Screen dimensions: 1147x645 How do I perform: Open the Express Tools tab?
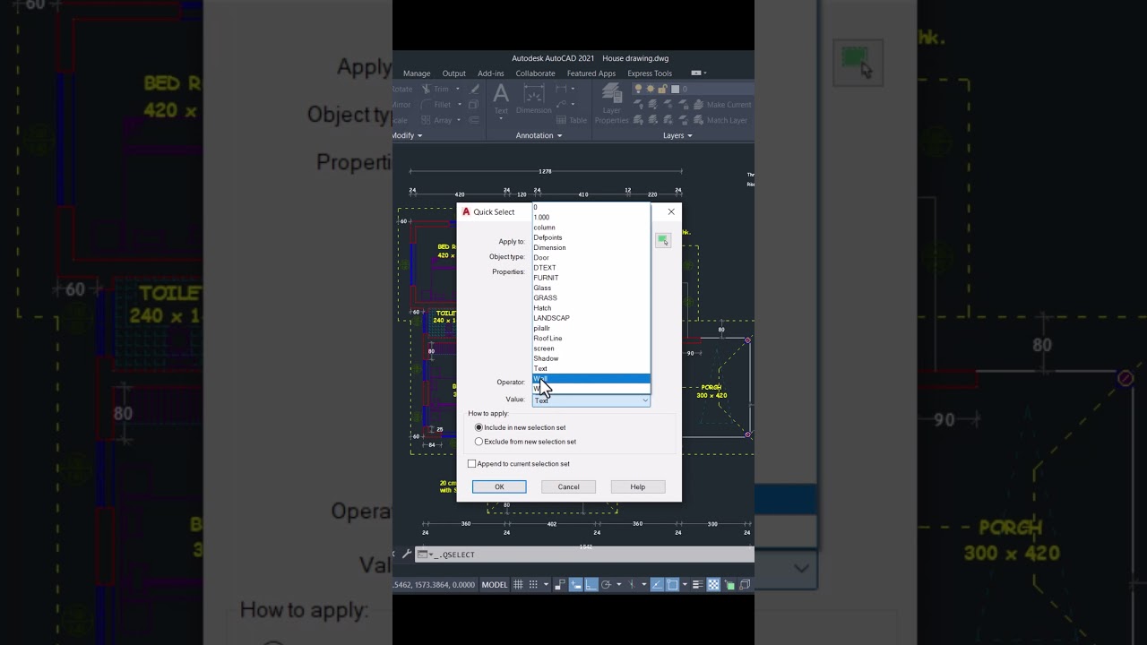650,73
